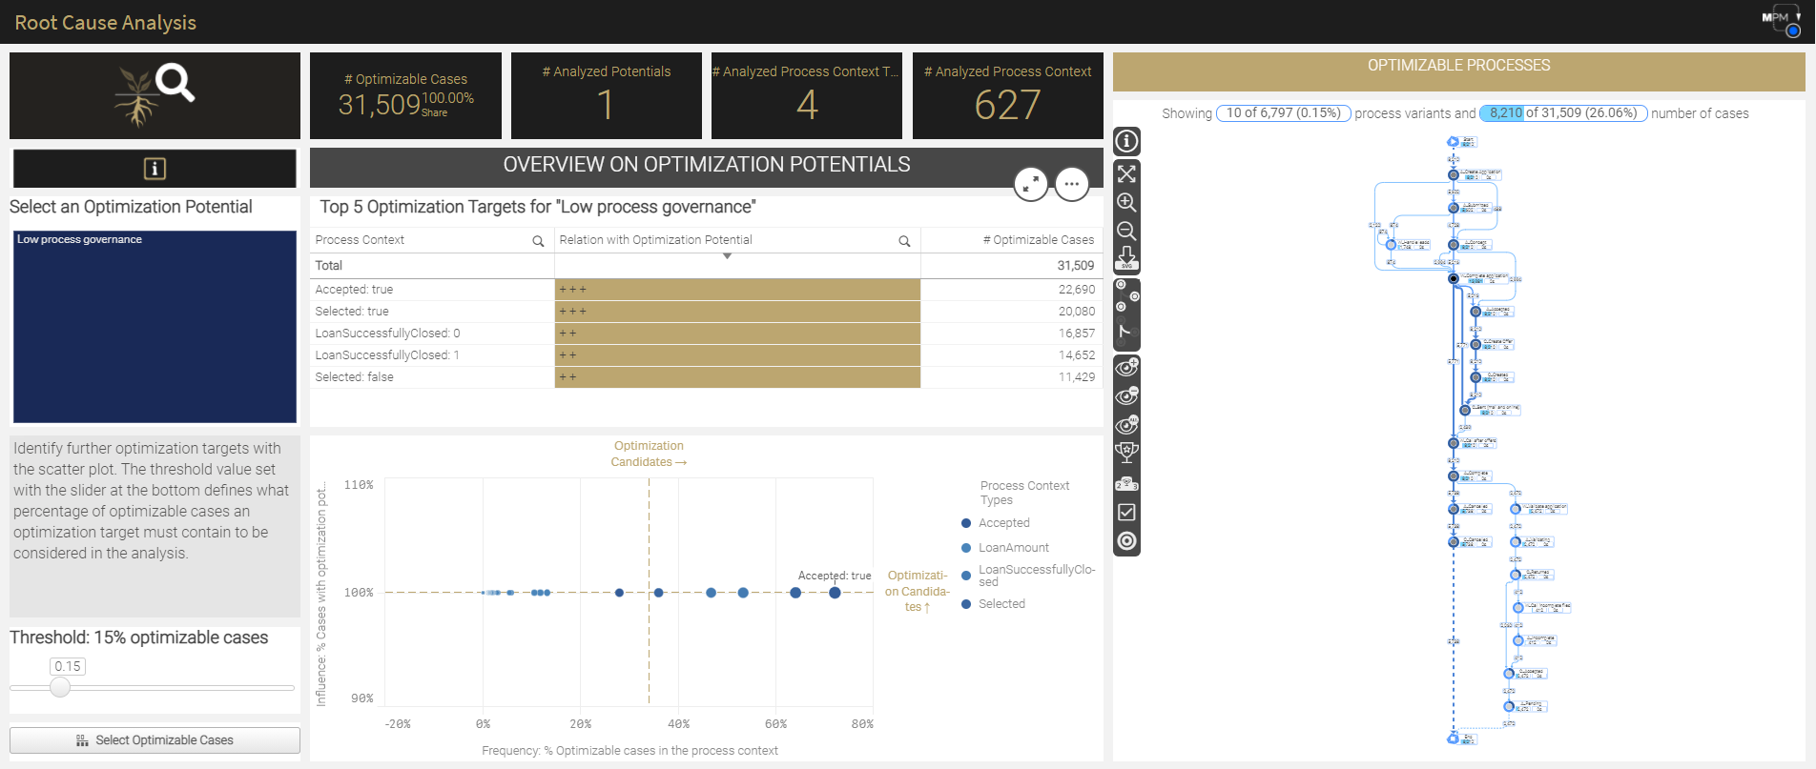Viewport: 1816px width, 769px height.
Task: Toggle LoanAmount in the chart legend
Action: point(1004,548)
